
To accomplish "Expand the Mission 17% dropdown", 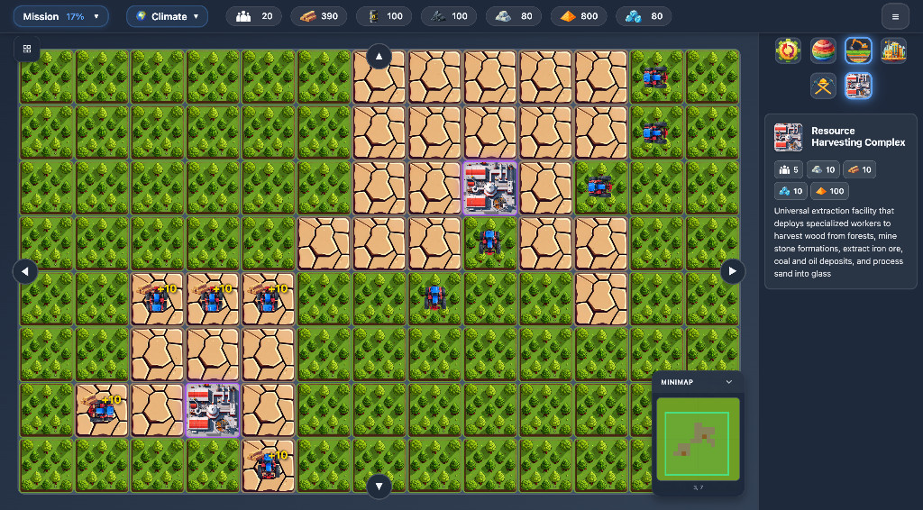I will pyautogui.click(x=60, y=16).
